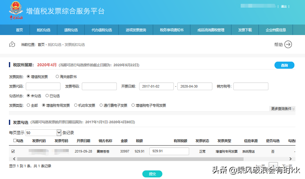Click the 抵扣勾选 breadcrumb link

pyautogui.click(x=54, y=45)
